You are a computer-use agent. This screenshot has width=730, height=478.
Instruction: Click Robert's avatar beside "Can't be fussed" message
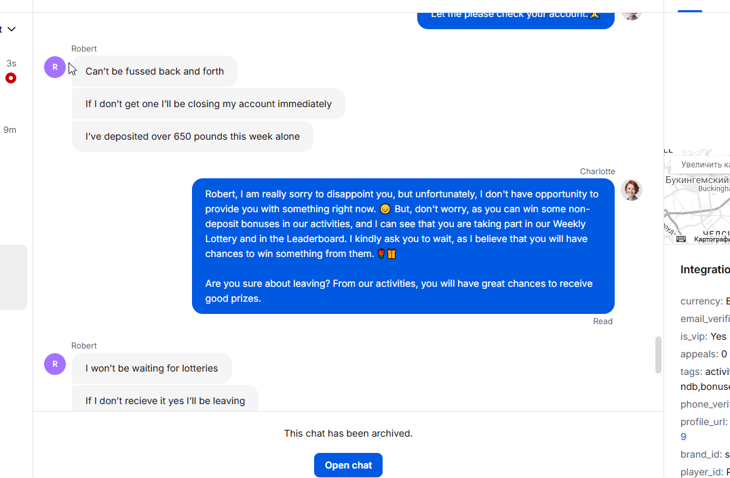[x=55, y=67]
